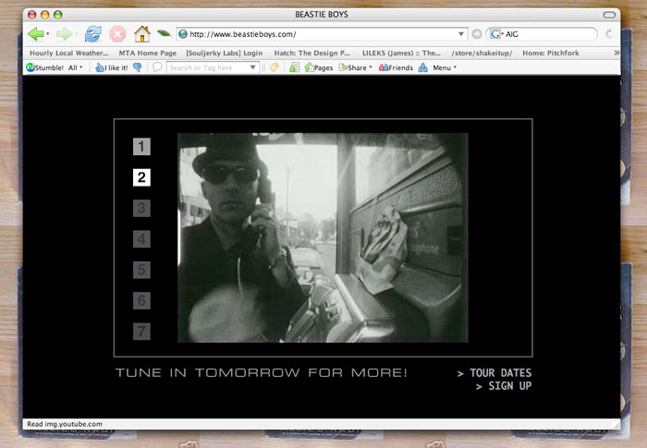This screenshot has height=448, width=647.
Task: Click the black-and-white phone booth video
Action: 323,237
